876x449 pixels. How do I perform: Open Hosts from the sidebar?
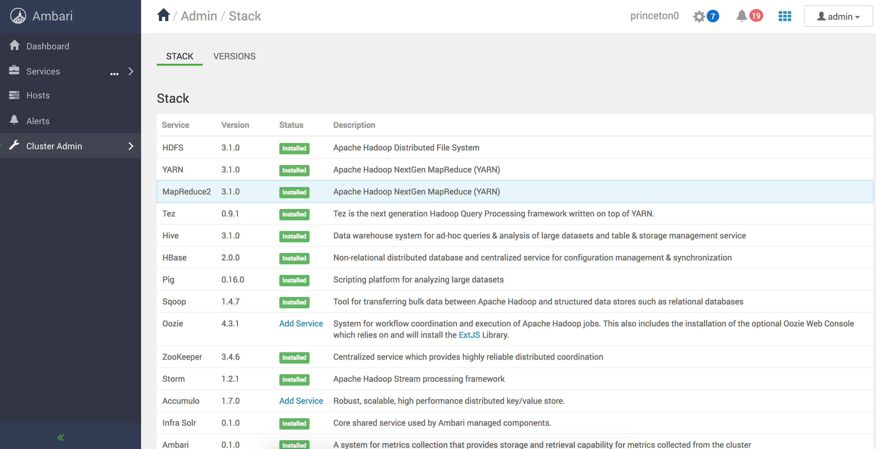tap(38, 95)
